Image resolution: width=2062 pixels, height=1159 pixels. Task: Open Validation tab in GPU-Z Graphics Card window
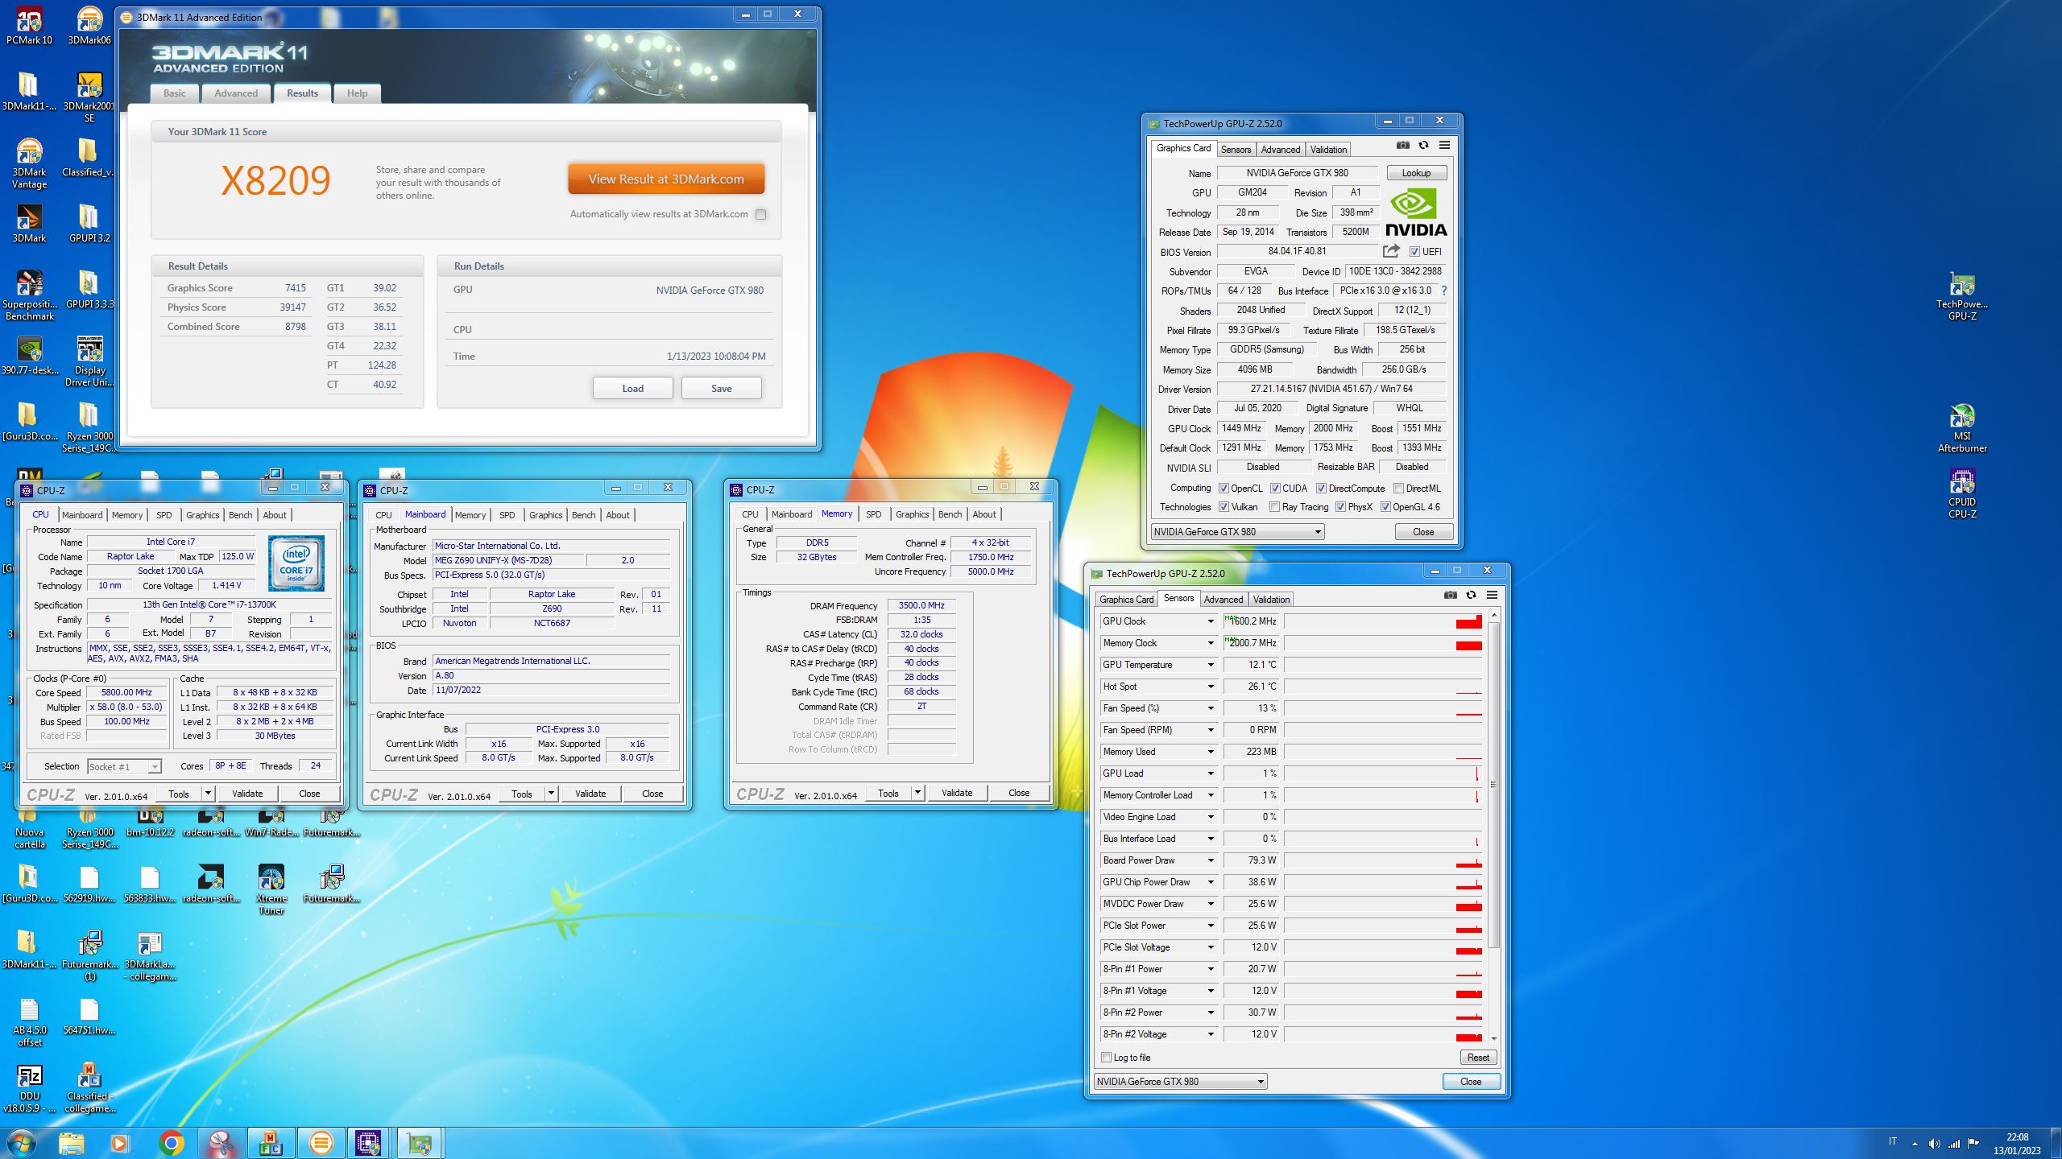[x=1328, y=150]
